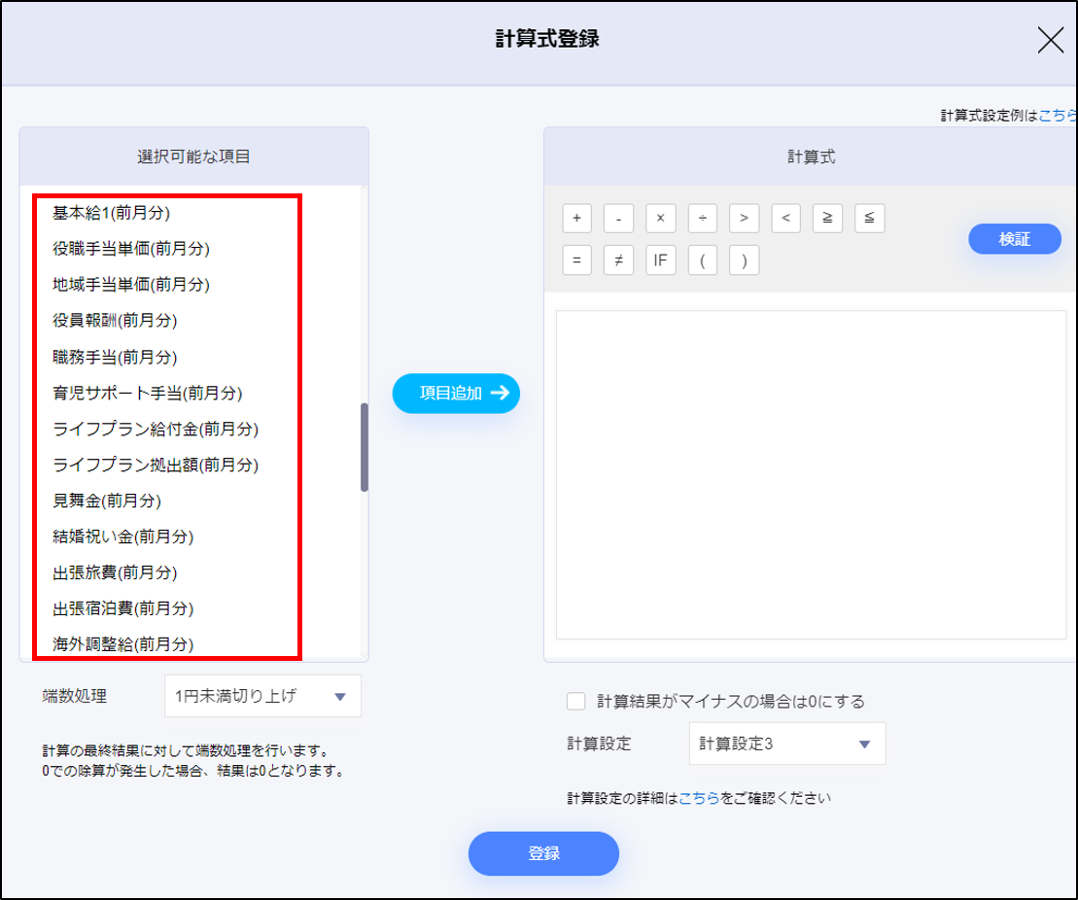Image resolution: width=1078 pixels, height=900 pixels.
Task: Insert the minus operator
Action: [618, 219]
